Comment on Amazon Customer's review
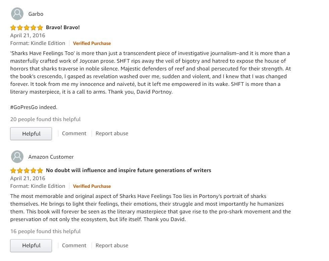329x261 pixels. [x=74, y=246]
